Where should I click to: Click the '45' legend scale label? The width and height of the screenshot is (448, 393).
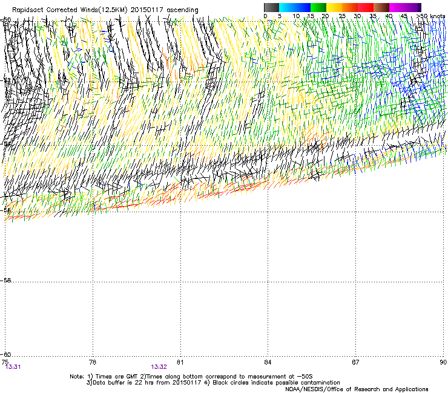tap(404, 16)
